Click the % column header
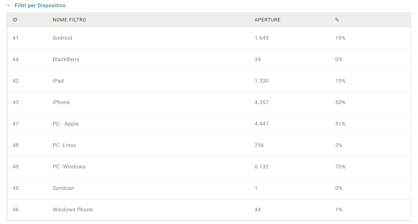 pyautogui.click(x=337, y=20)
